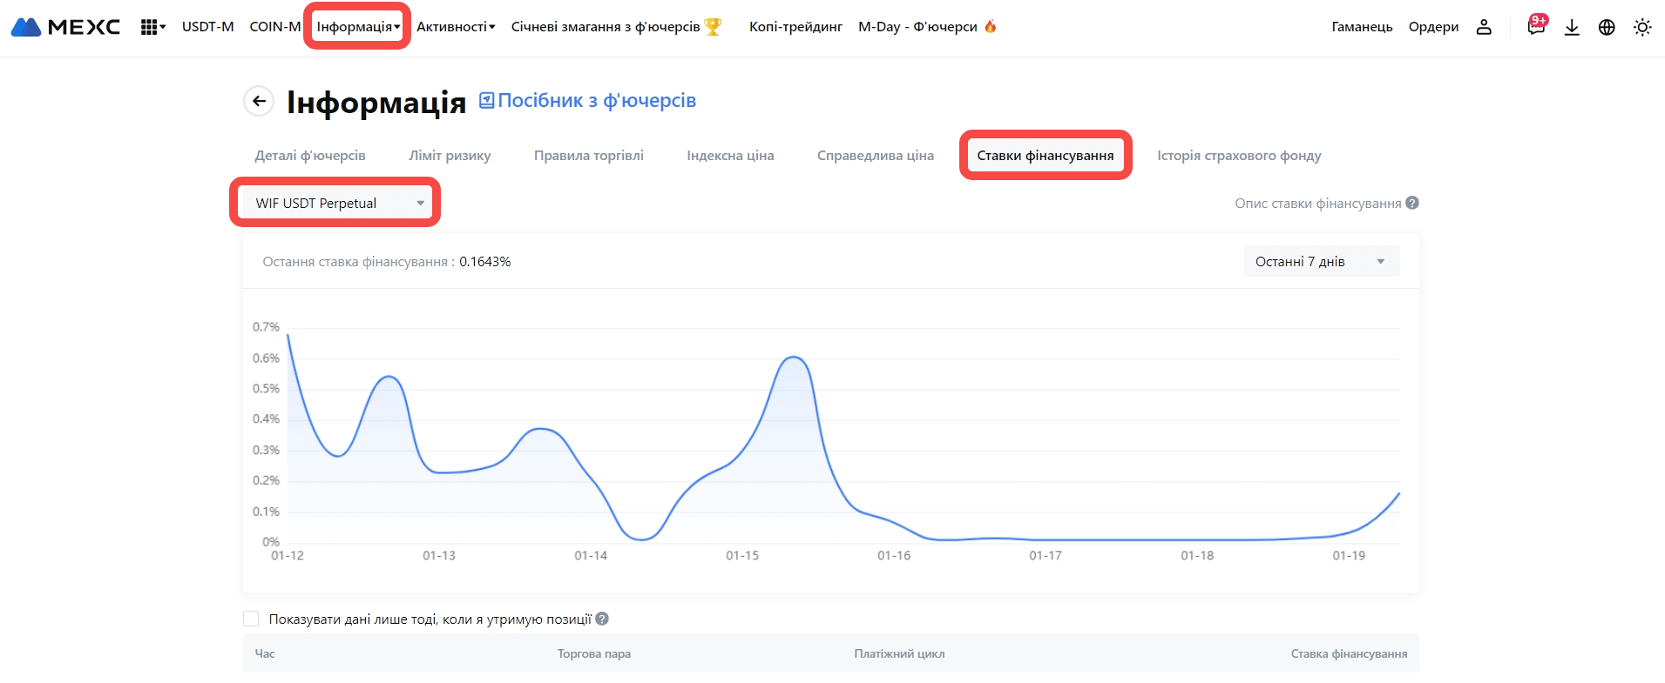Open the Посібник з ф'ючерсів link

point(596,101)
